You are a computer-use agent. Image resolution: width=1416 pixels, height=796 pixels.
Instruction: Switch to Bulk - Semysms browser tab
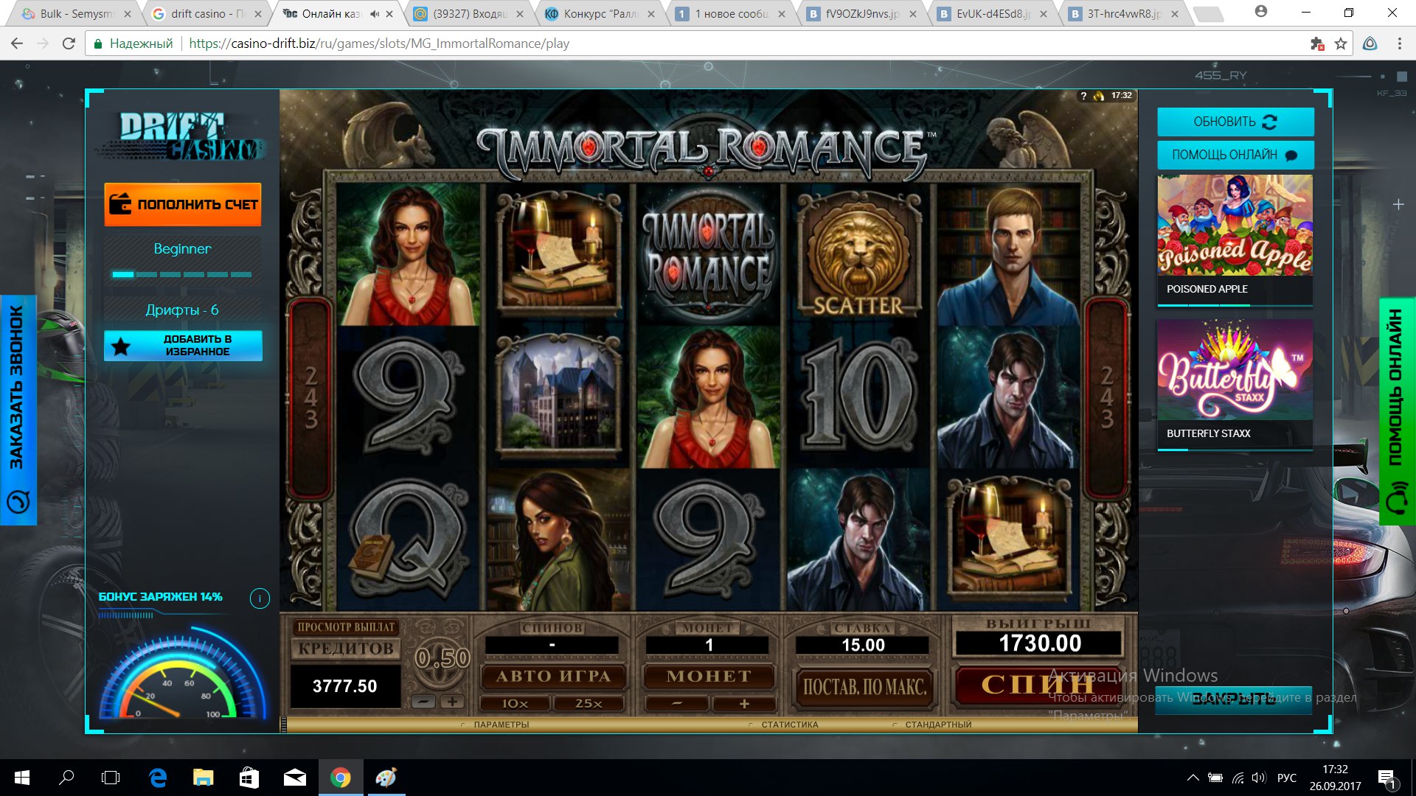tap(77, 13)
